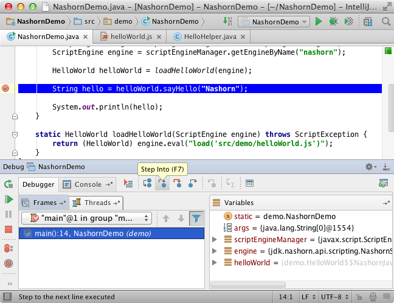Viewport: 394px width, 303px height.
Task: Open Project Structure toolbar icon
Action: click(x=368, y=22)
